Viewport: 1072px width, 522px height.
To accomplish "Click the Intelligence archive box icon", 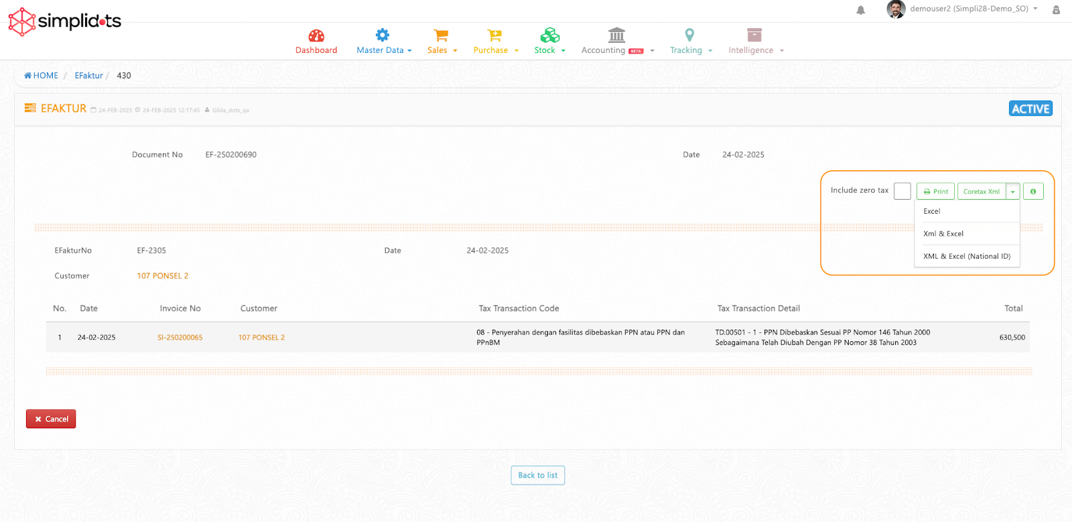I will tap(754, 35).
